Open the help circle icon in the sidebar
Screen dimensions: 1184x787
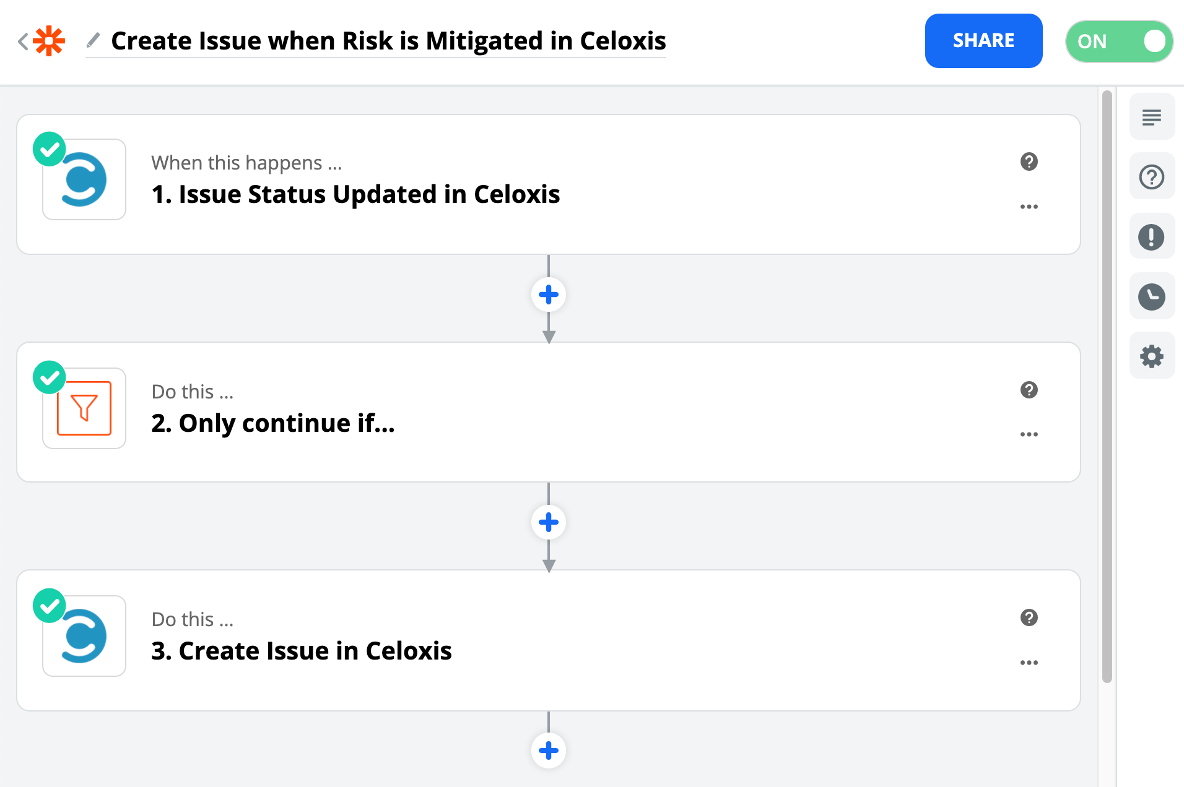click(1151, 177)
